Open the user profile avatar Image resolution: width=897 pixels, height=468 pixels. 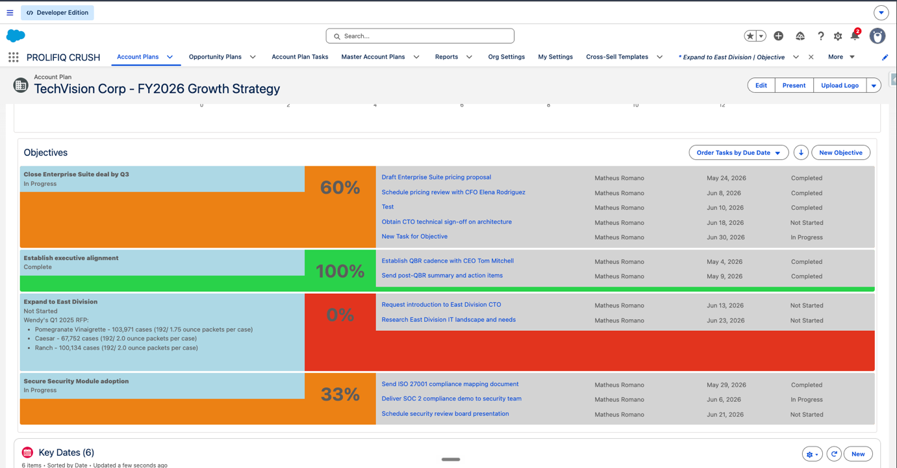[878, 36]
